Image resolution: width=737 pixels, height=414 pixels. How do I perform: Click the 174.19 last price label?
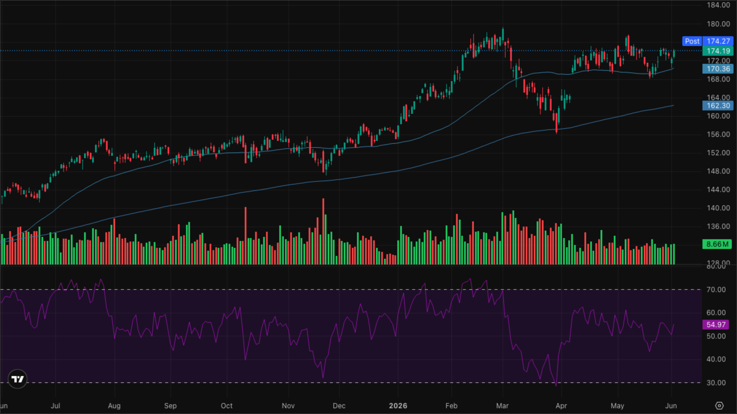click(x=718, y=51)
